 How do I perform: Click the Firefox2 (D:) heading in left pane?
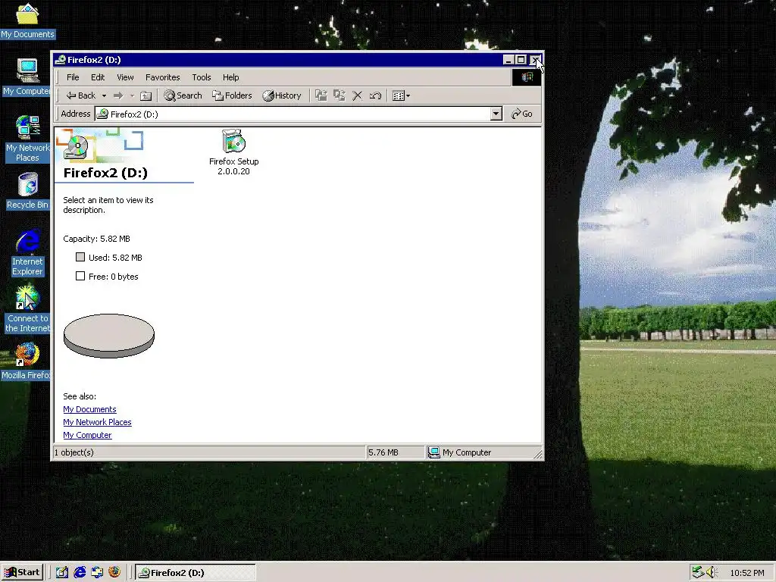(105, 173)
